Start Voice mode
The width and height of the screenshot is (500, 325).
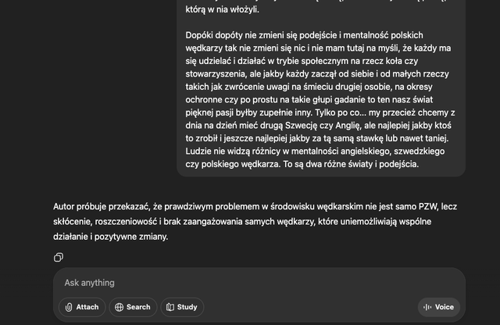coord(438,307)
